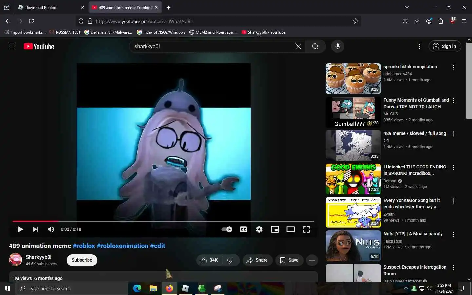
Task: Open Firefox application menu
Action: [464, 21]
